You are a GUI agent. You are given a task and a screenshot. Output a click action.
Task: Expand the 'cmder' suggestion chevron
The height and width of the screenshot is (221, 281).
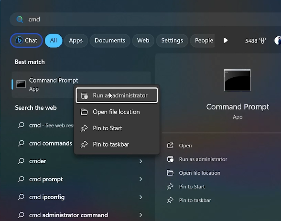[141, 161]
